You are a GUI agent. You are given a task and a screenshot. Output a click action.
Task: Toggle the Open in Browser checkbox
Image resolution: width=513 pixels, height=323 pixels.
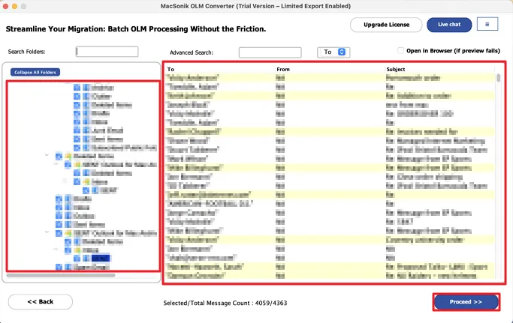400,51
